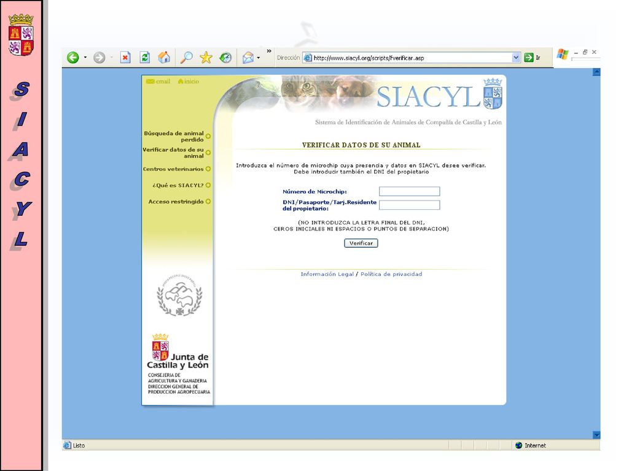Stop loading with the red X icon
This screenshot has width=629, height=471.
(125, 58)
